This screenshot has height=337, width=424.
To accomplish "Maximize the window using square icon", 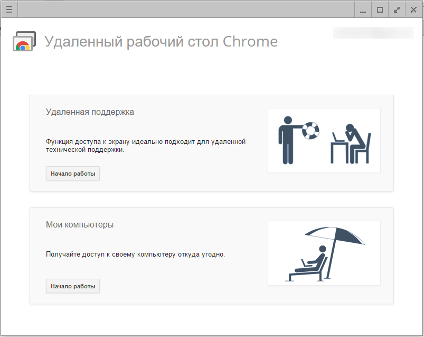I will [x=380, y=10].
